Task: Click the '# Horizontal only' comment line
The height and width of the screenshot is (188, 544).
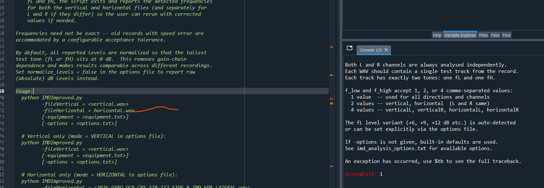Action: click(x=99, y=175)
